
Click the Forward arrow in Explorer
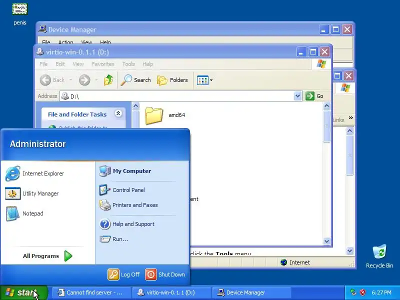pyautogui.click(x=84, y=80)
